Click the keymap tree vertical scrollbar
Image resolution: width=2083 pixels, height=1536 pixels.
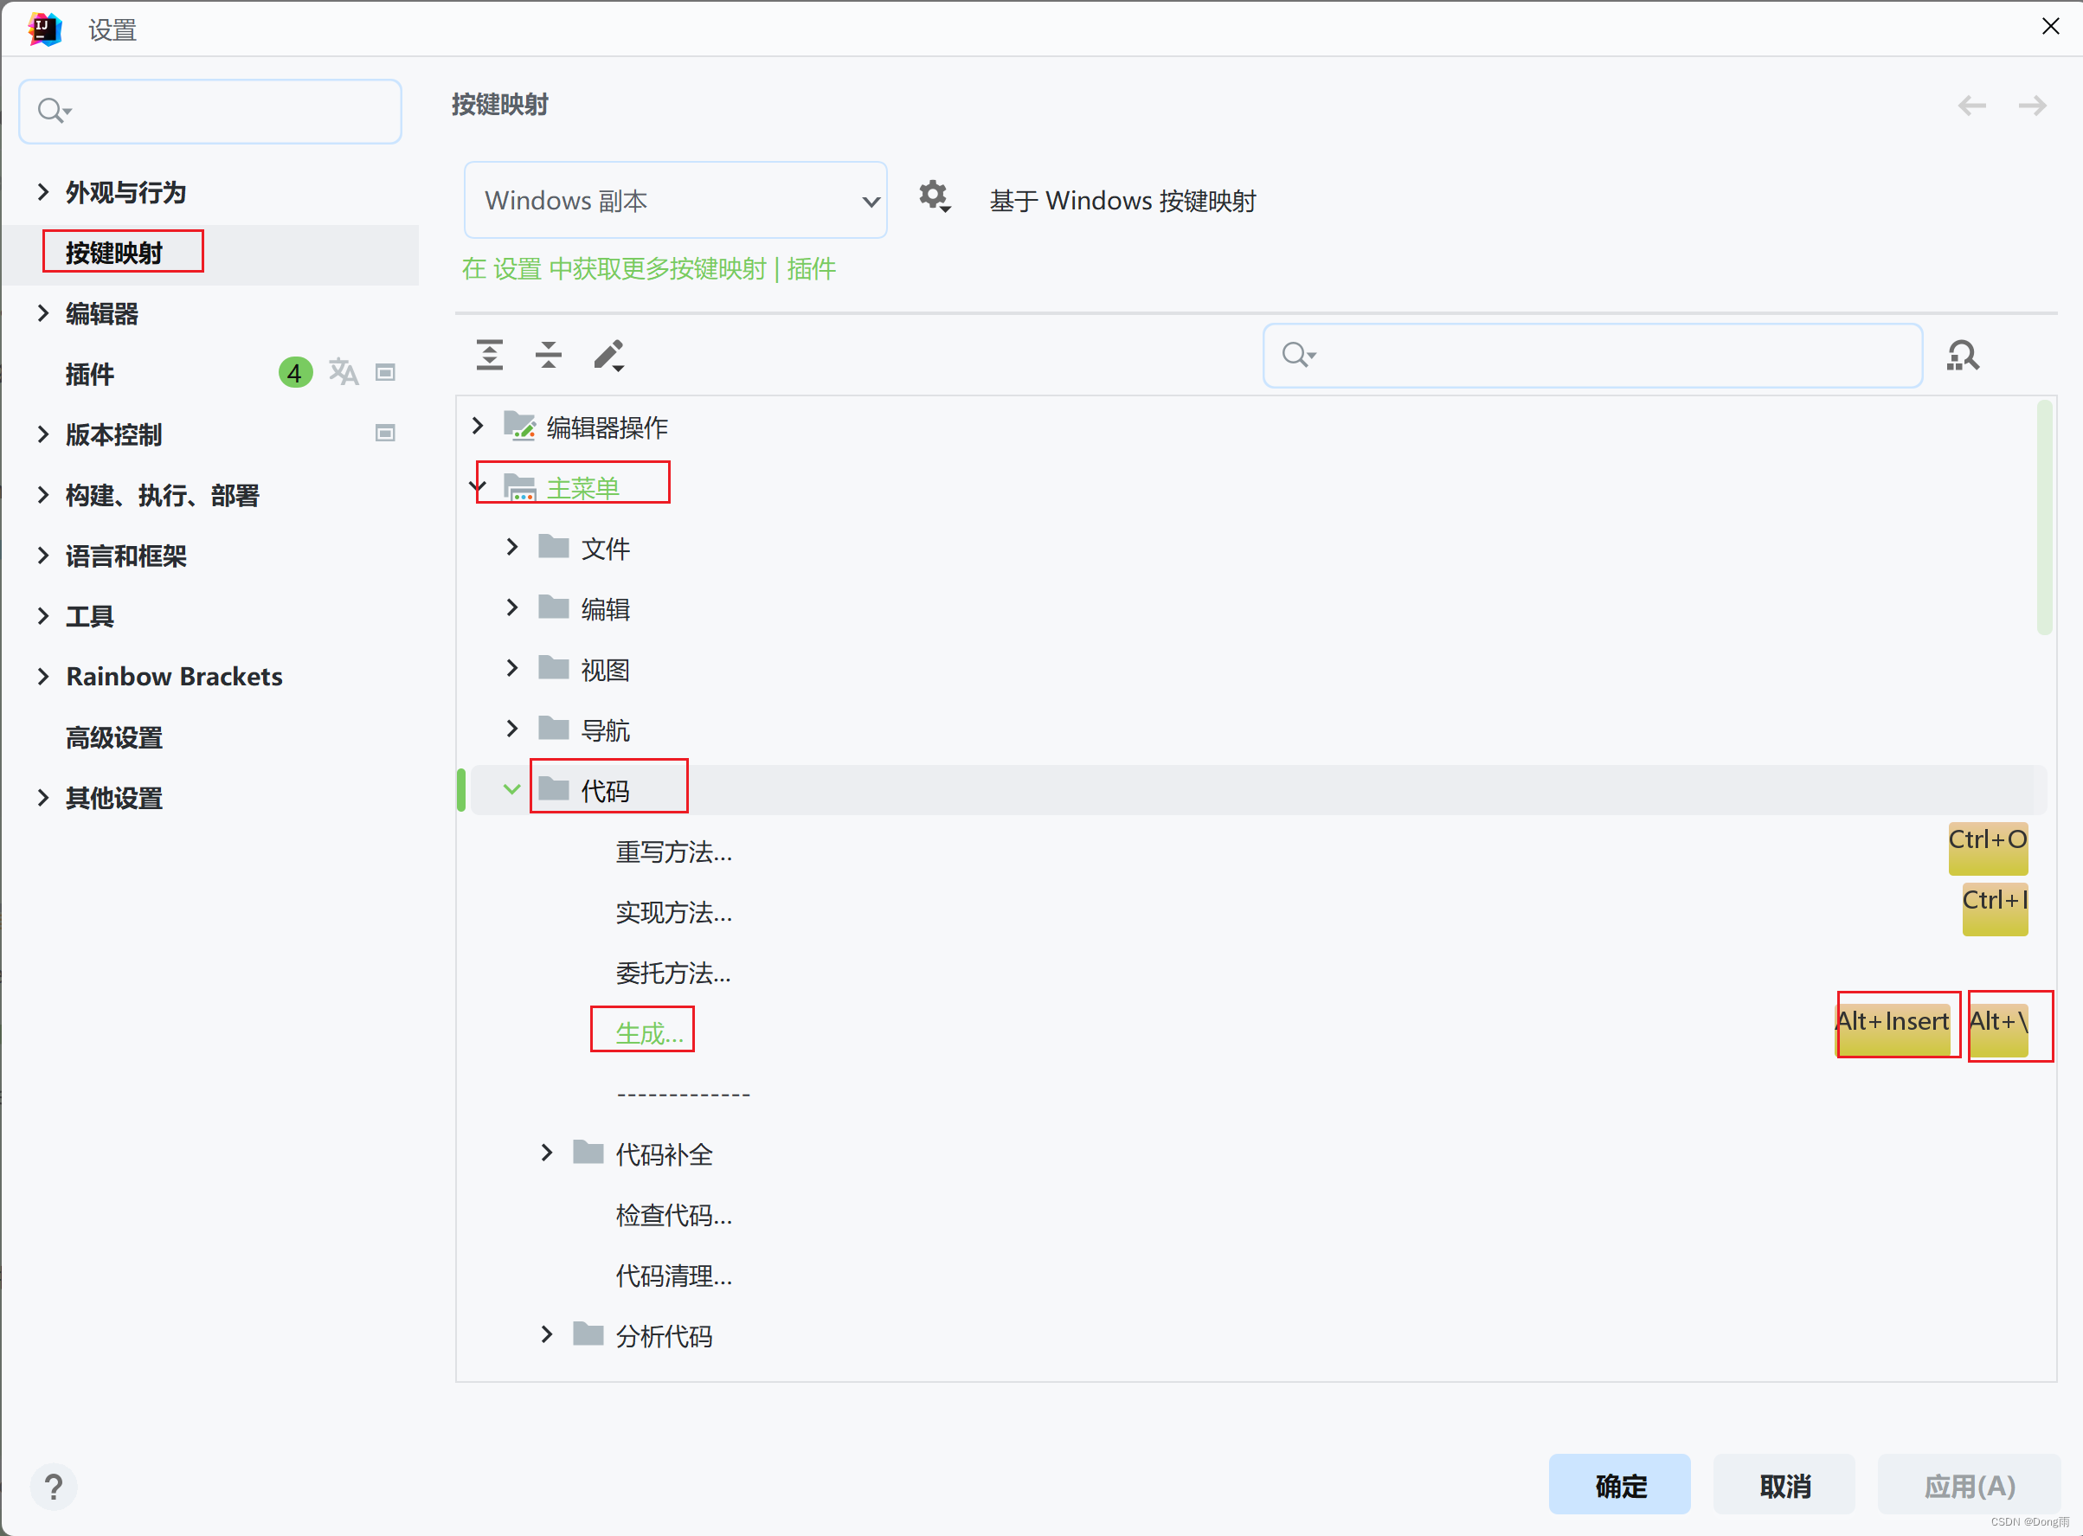[x=2044, y=517]
